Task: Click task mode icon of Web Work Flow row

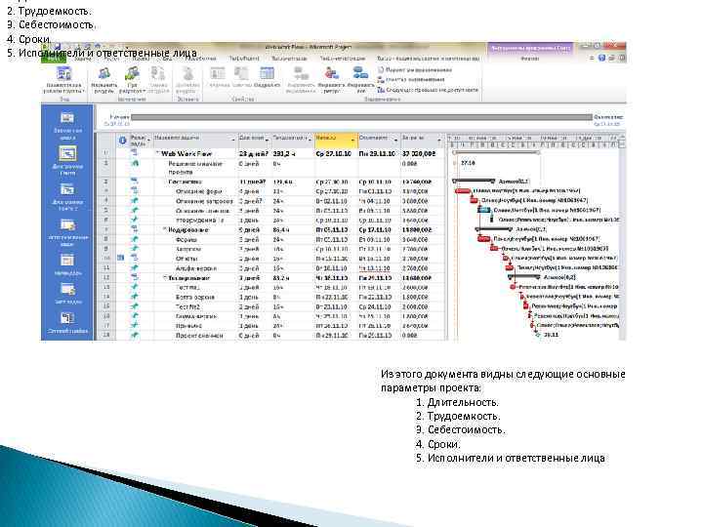Action: point(135,153)
